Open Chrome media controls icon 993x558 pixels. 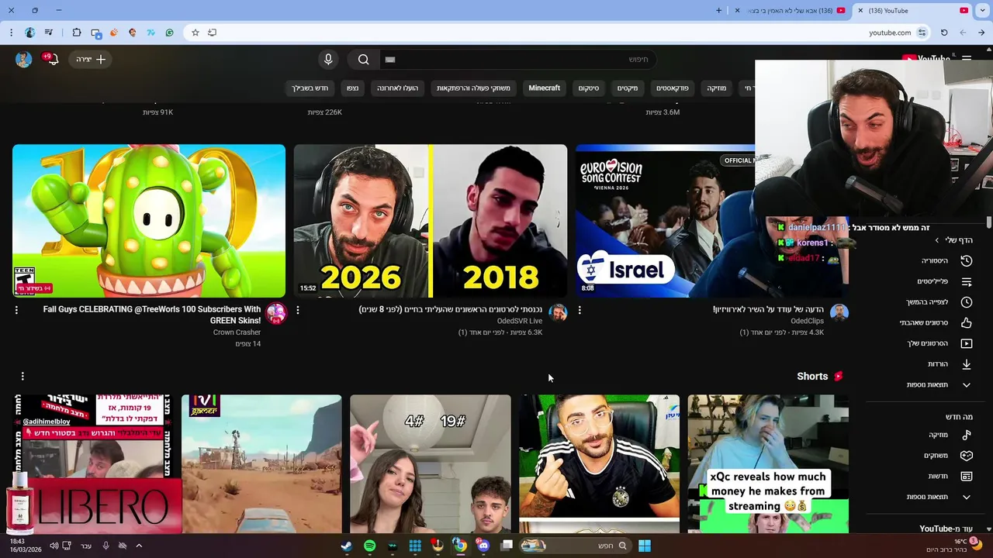(49, 33)
